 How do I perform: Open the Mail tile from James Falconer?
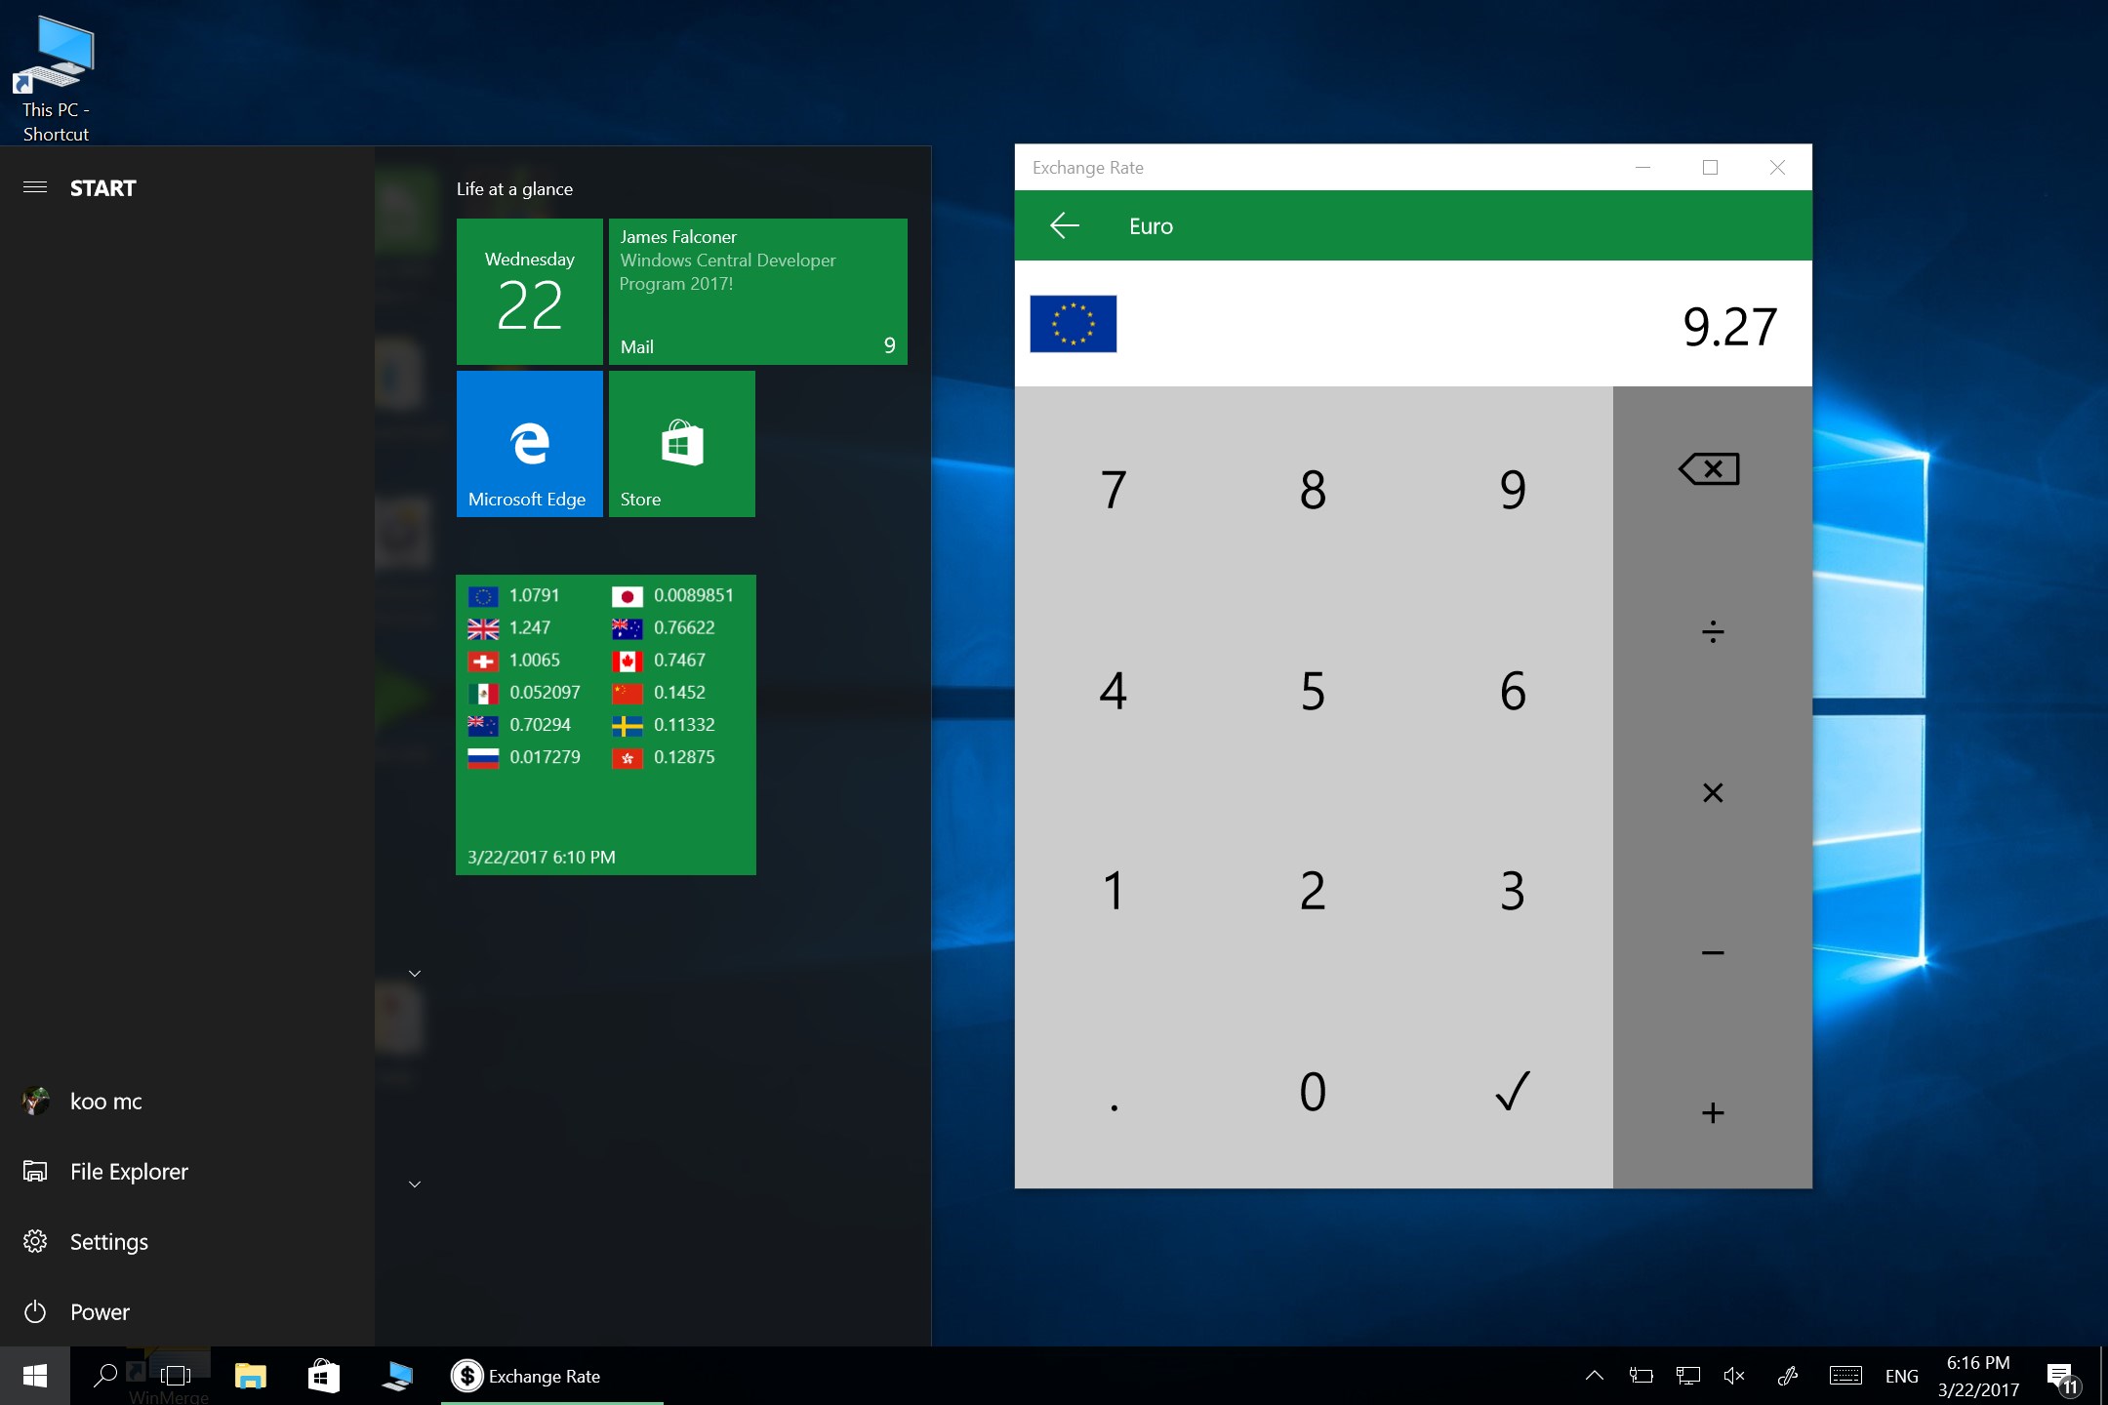click(757, 292)
